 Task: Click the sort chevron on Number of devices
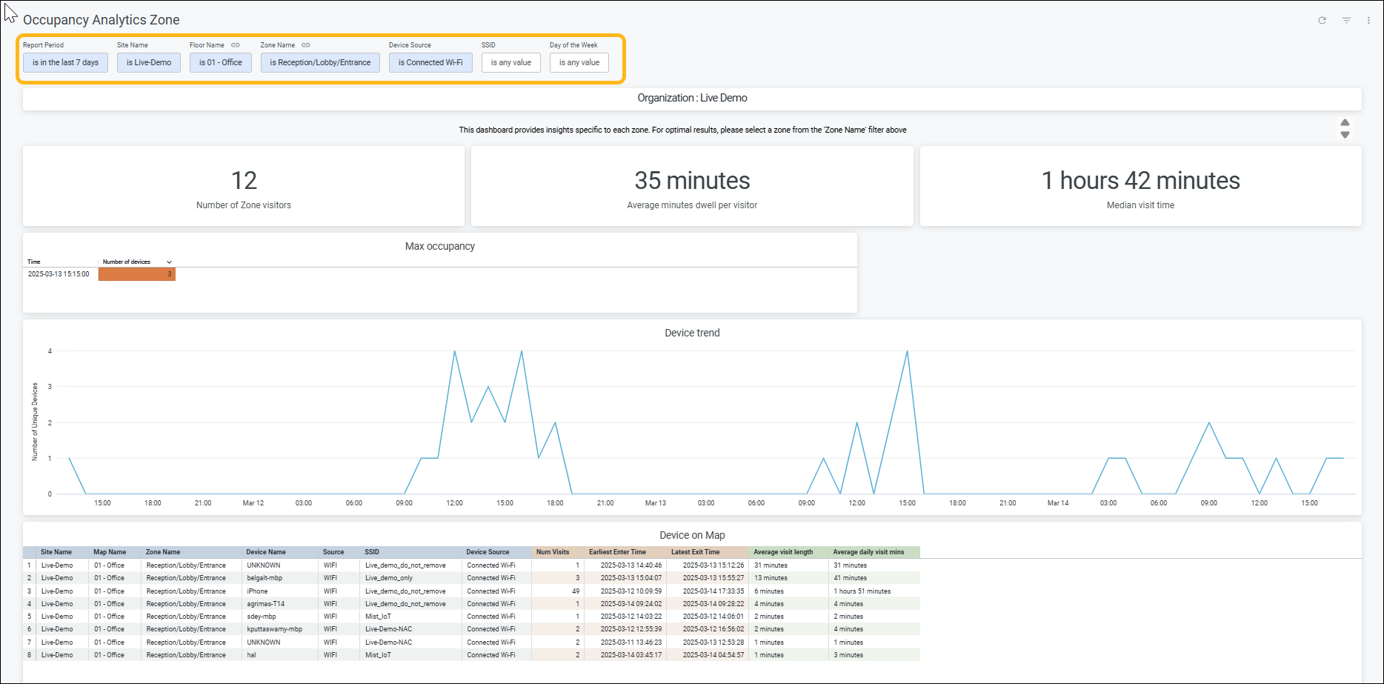click(x=169, y=262)
